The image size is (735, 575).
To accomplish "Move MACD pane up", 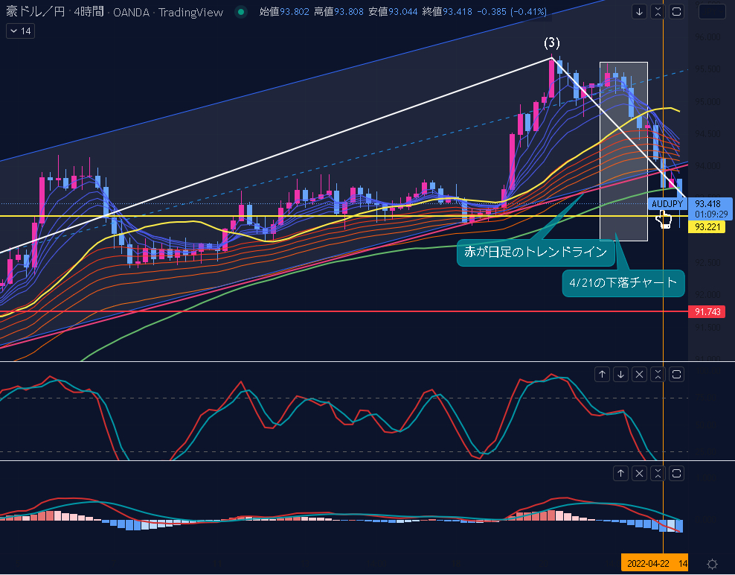I will [620, 473].
